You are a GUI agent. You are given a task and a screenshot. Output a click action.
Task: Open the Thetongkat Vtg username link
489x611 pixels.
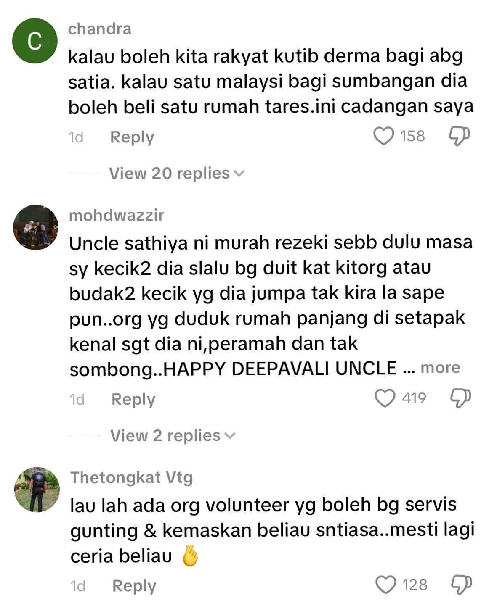click(132, 478)
